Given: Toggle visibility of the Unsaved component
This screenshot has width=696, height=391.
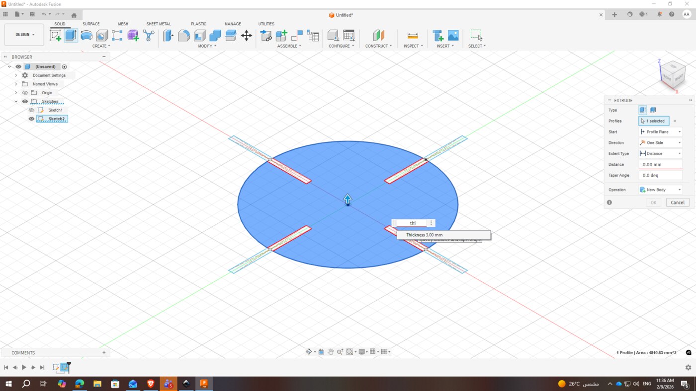Looking at the screenshot, I should 18,66.
